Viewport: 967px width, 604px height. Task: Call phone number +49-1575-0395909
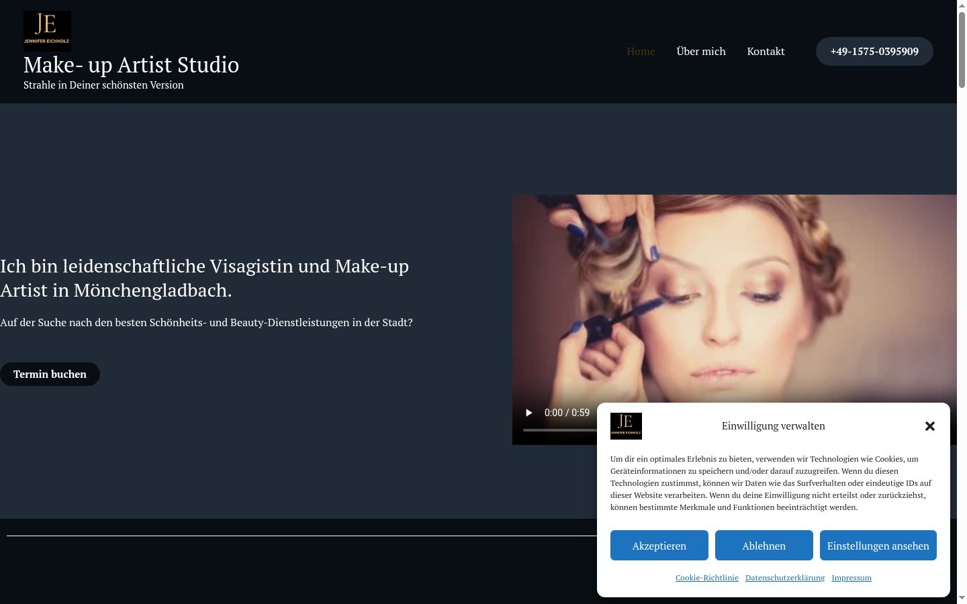tap(874, 51)
